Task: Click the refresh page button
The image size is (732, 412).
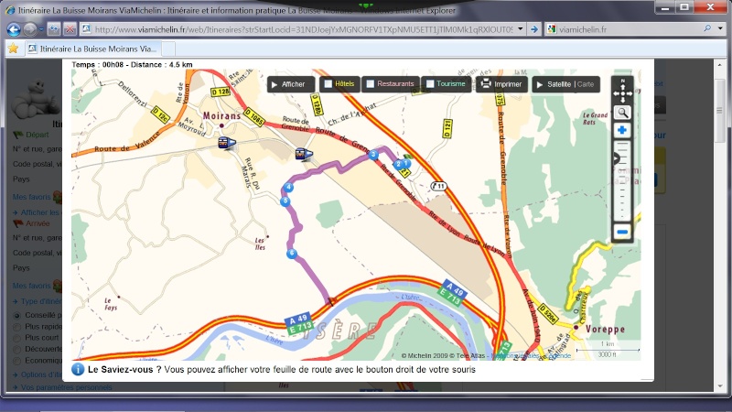Action: pyautogui.click(x=54, y=29)
